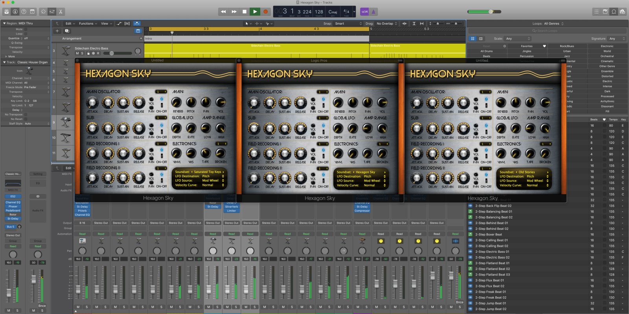Add a new track with plus button
Viewport: 629px width, 314px height.
(57, 31)
